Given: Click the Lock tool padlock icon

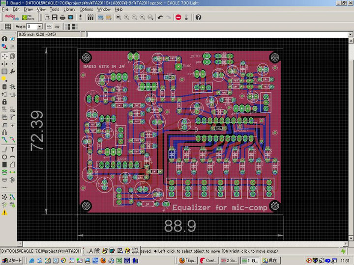Looking at the screenshot, I should click(x=4, y=102).
